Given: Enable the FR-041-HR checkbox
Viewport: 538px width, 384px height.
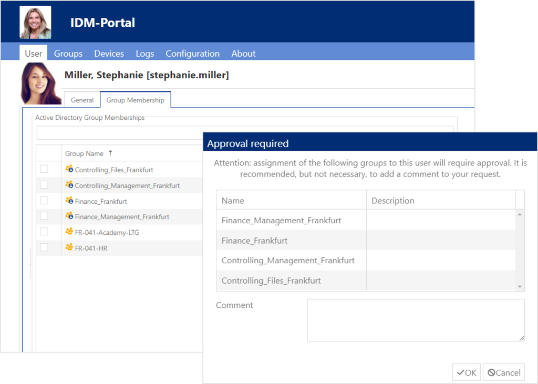Looking at the screenshot, I should (x=44, y=247).
